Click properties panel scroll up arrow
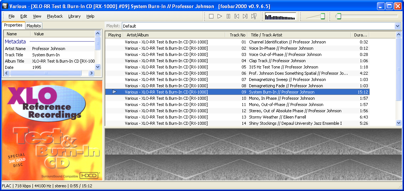The height and width of the screenshot is (191, 404). click(x=97, y=33)
